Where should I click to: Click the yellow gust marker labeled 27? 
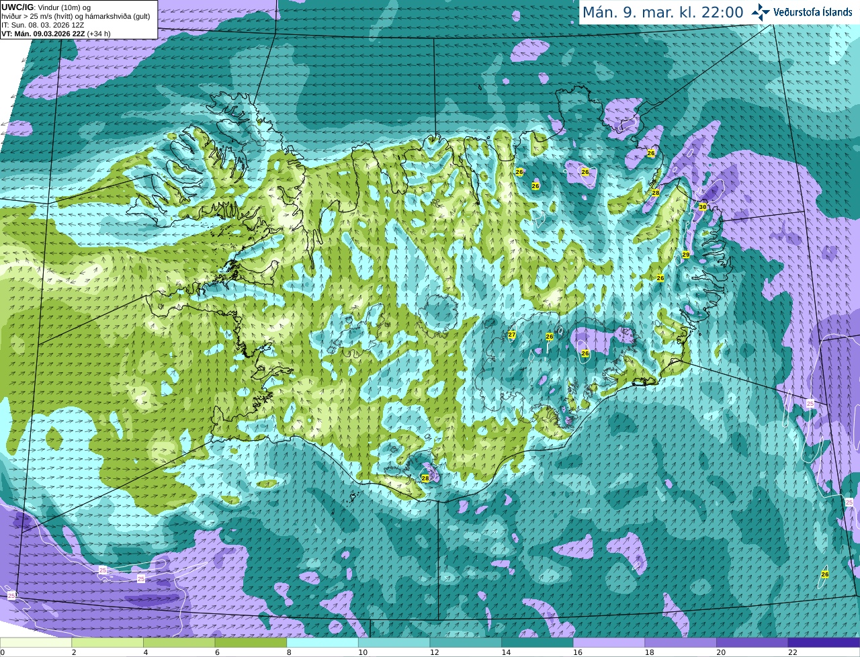tap(512, 335)
